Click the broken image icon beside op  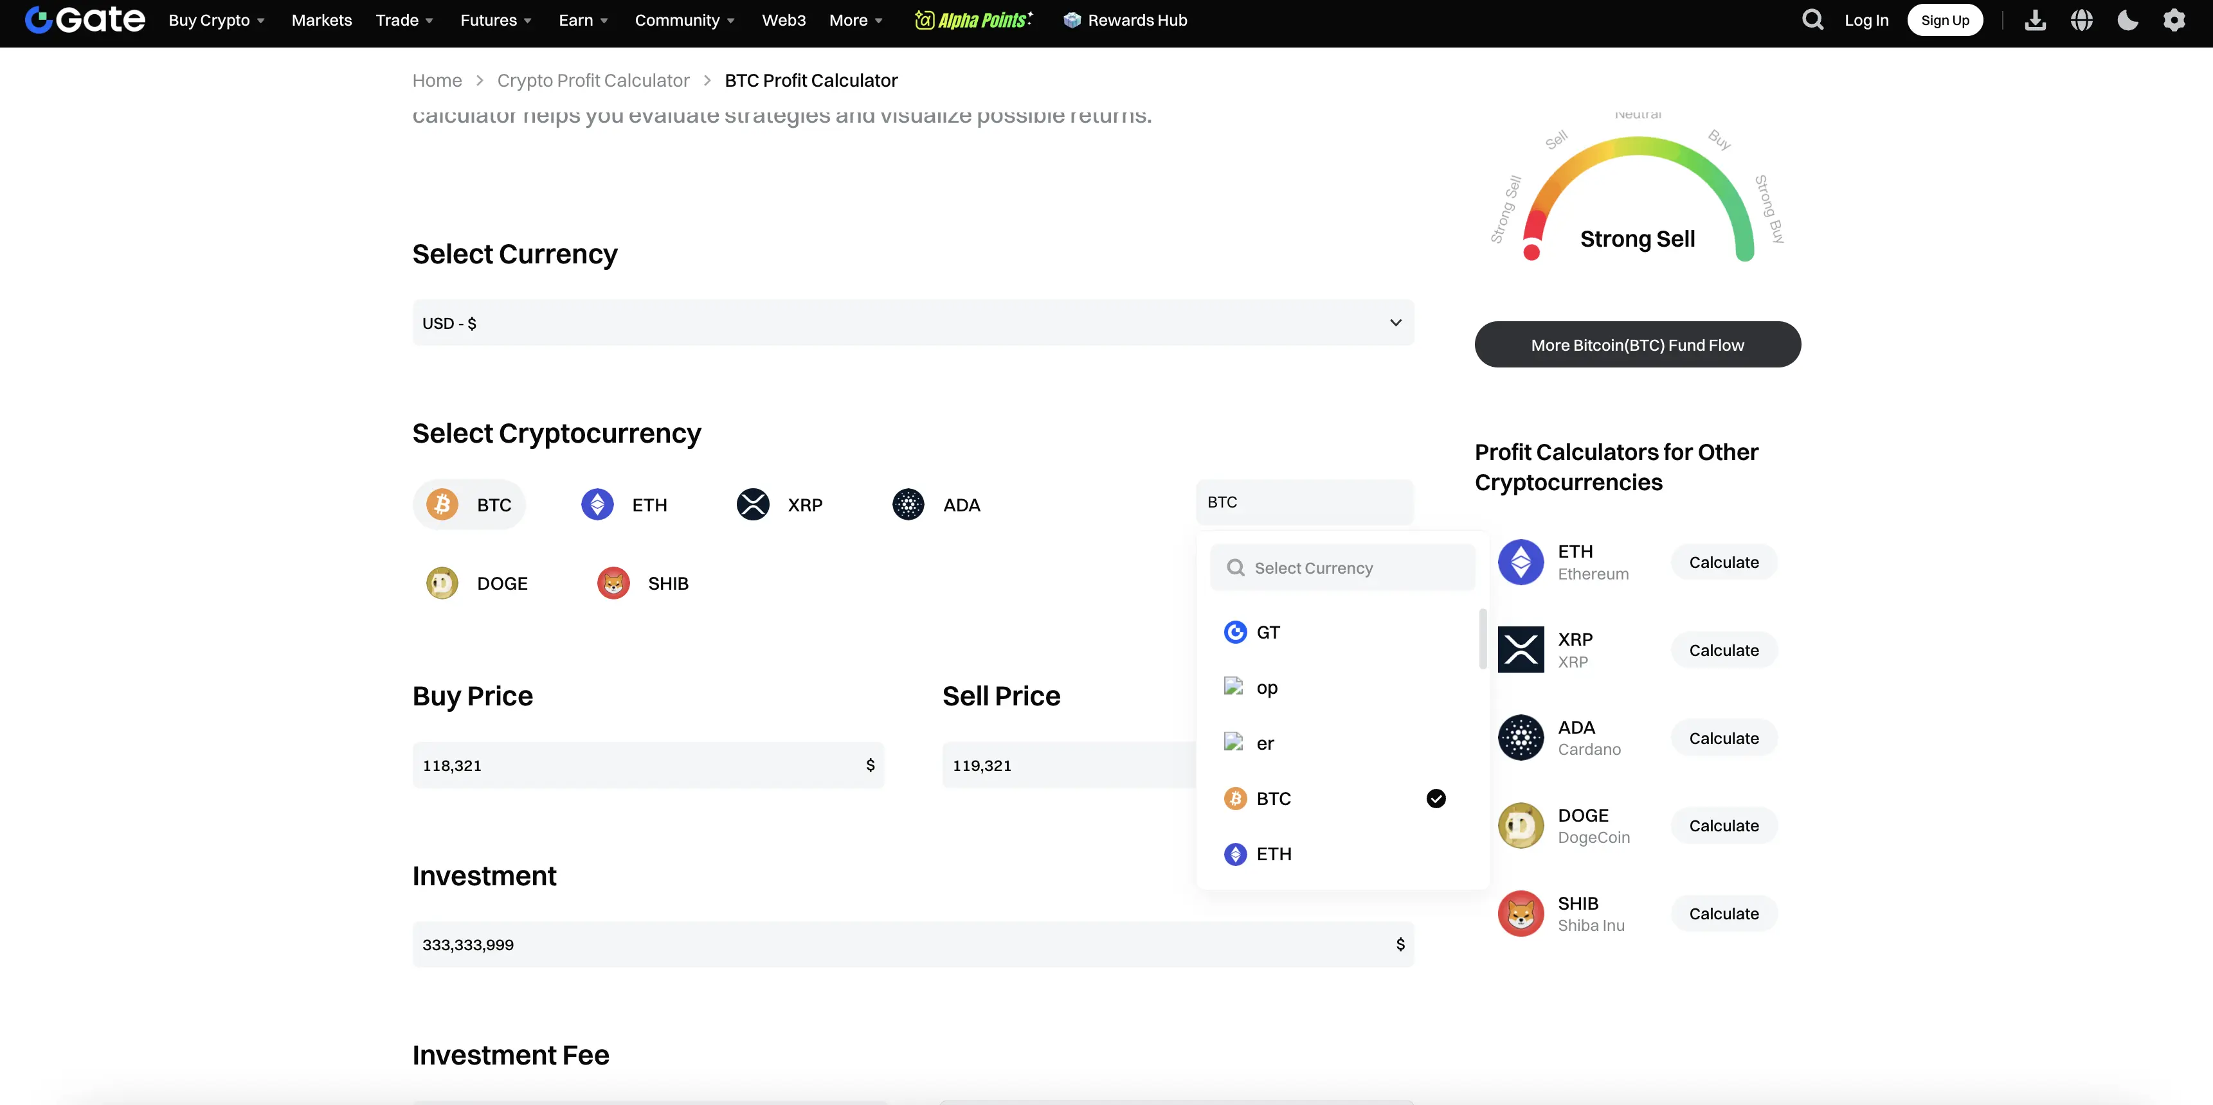1234,686
